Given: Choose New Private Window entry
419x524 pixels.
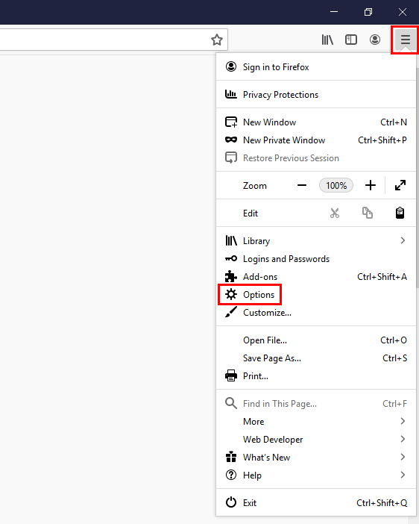Looking at the screenshot, I should 316,140.
